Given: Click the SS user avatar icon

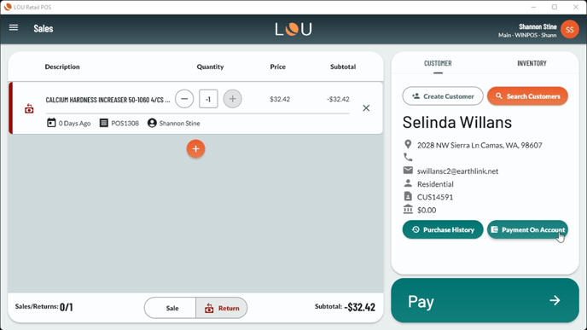Looking at the screenshot, I should pos(570,30).
